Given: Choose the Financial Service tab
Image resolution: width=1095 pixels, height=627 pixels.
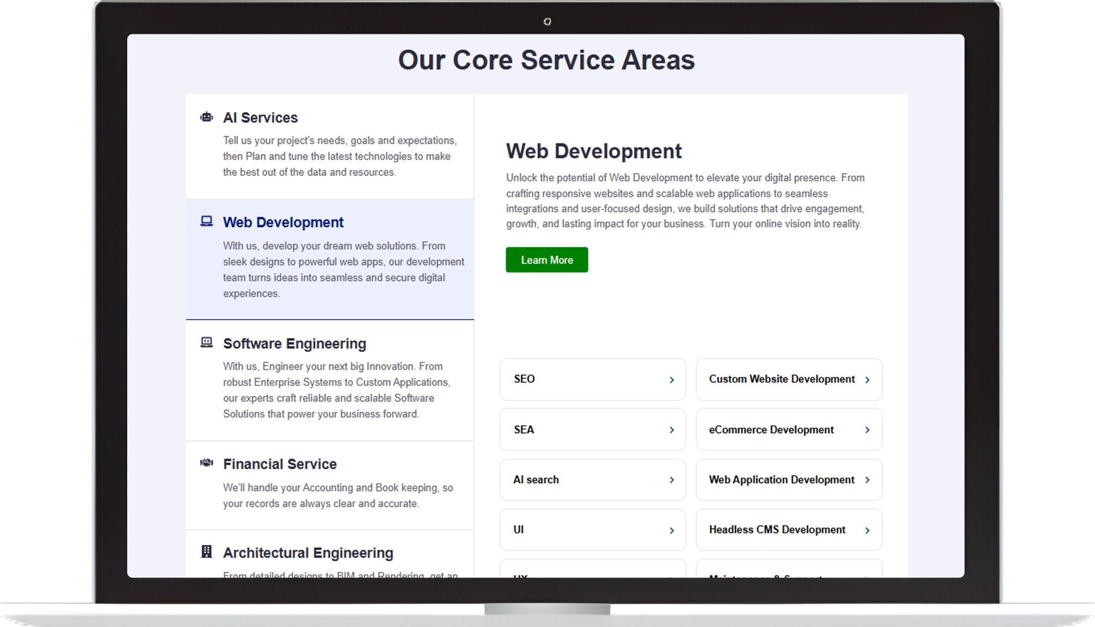Looking at the screenshot, I should point(330,486).
